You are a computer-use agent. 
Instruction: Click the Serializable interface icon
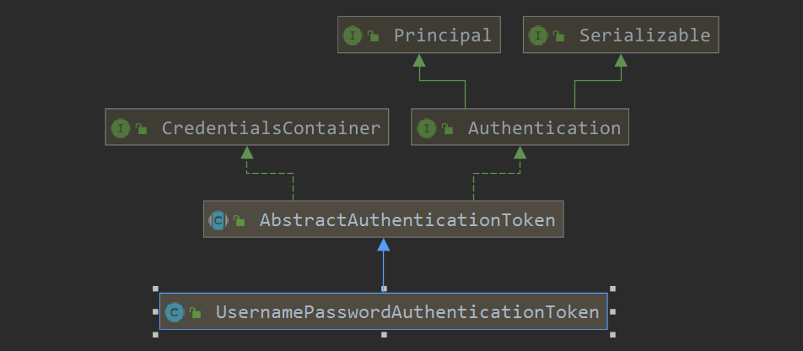click(x=537, y=35)
